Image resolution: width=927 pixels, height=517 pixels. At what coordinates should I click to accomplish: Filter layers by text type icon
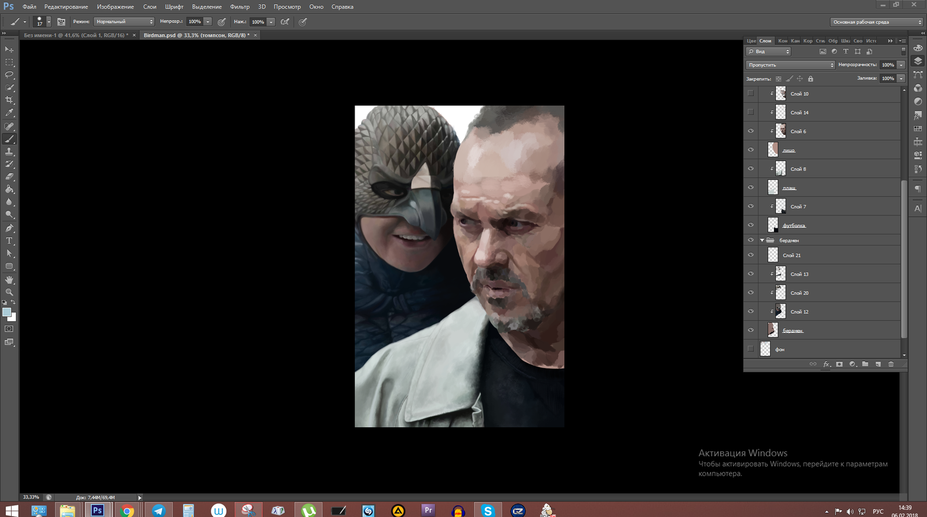pyautogui.click(x=846, y=52)
